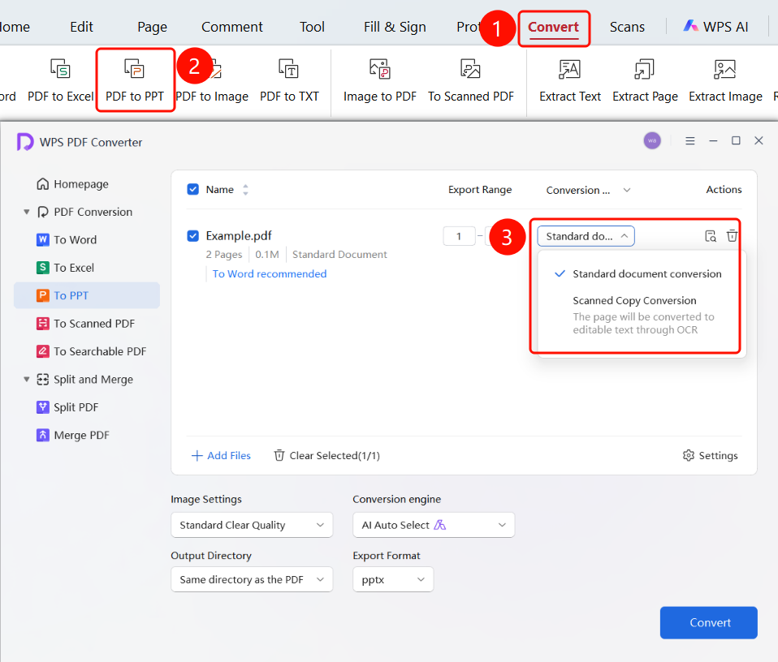This screenshot has width=778, height=662.
Task: Delete Example.pdf using the trash icon
Action: (732, 236)
